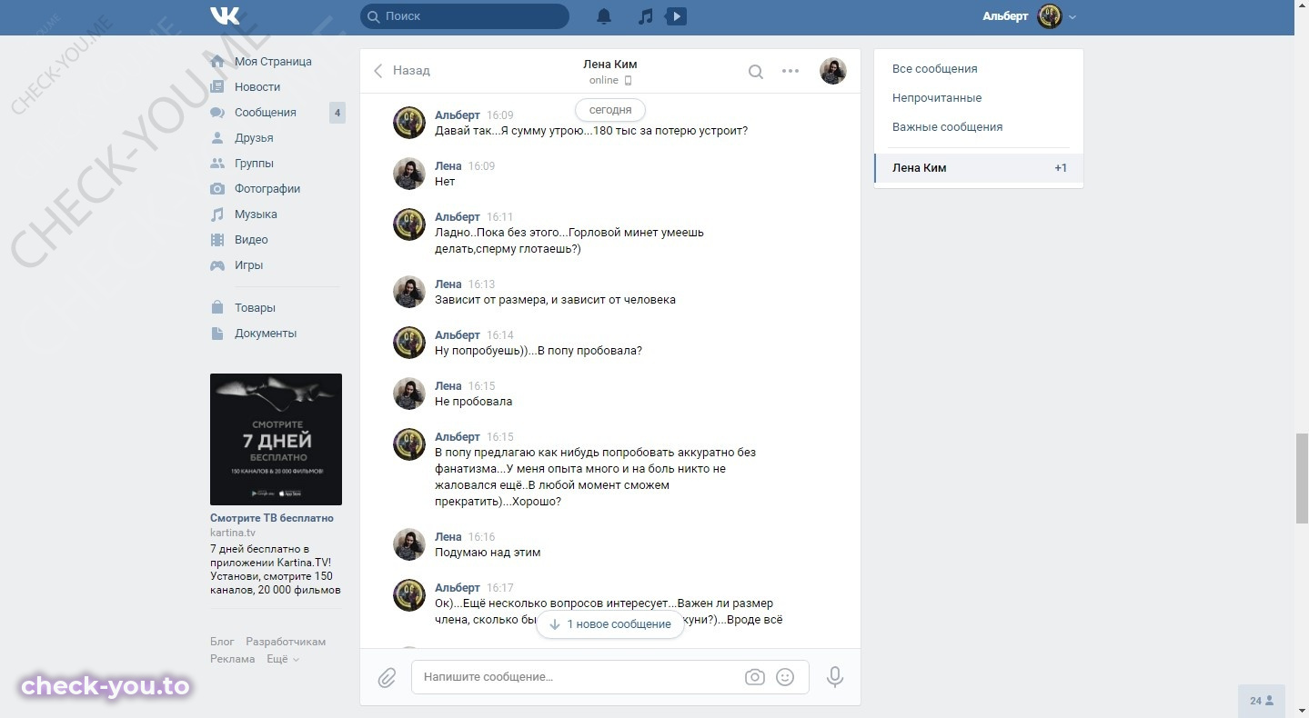This screenshot has height=718, width=1309.
Task: Select the message "Подумаю над этим"
Action: [x=488, y=553]
